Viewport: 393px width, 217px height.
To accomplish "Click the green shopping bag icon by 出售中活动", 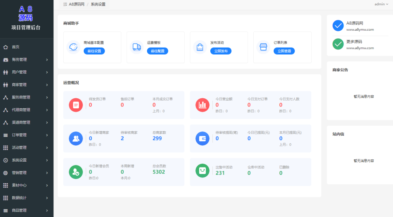I will 203,171.
